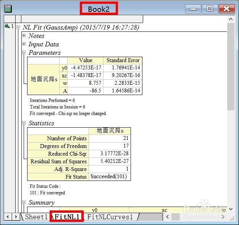The height and width of the screenshot is (225, 239).
Task: Click the 地面沉降s Statistics column header
Action: point(110,131)
